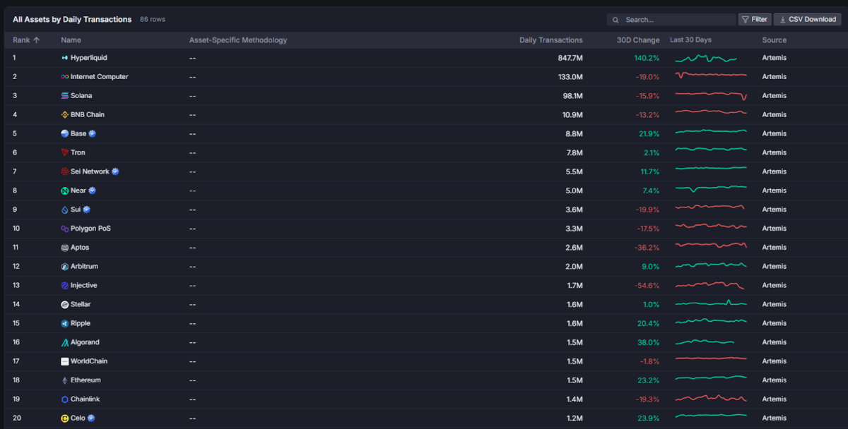This screenshot has width=848, height=429.
Task: Click the Stellar 30-day sparkline chart
Action: coord(711,304)
